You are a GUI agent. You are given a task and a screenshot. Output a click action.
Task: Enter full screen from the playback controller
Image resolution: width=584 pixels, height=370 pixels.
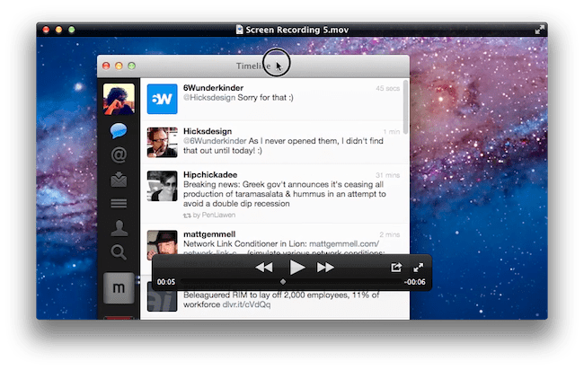[418, 268]
